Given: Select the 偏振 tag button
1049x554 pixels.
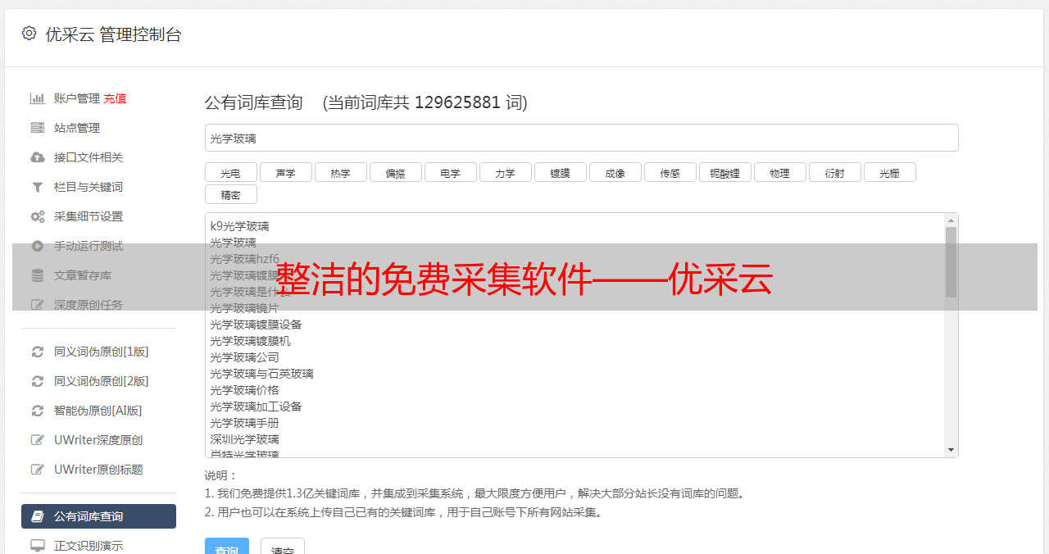Looking at the screenshot, I should pos(395,172).
